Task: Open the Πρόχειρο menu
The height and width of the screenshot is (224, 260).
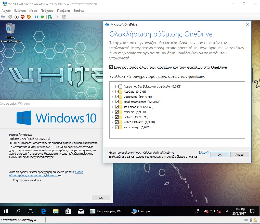Action: click(47, 11)
